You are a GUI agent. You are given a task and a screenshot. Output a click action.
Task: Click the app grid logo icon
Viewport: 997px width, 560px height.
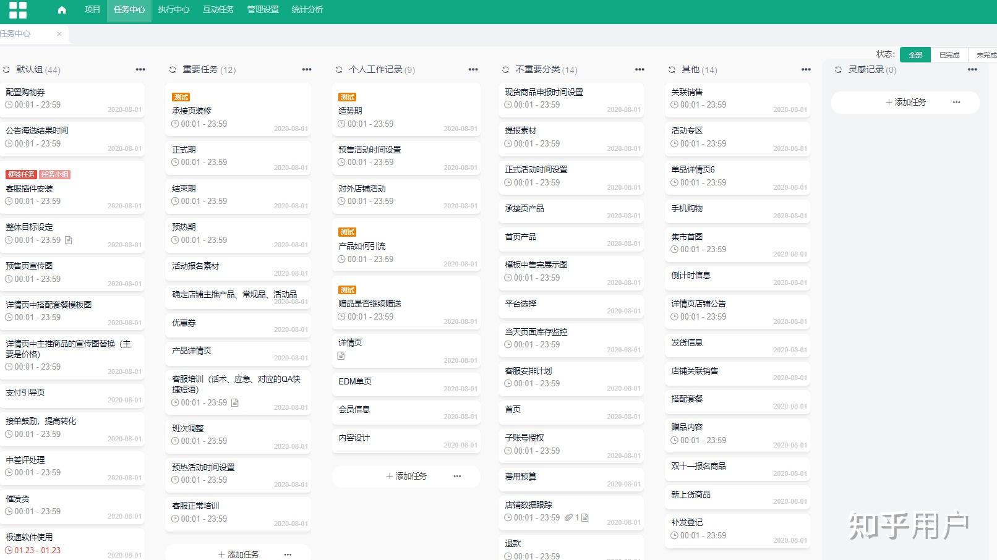pyautogui.click(x=18, y=10)
